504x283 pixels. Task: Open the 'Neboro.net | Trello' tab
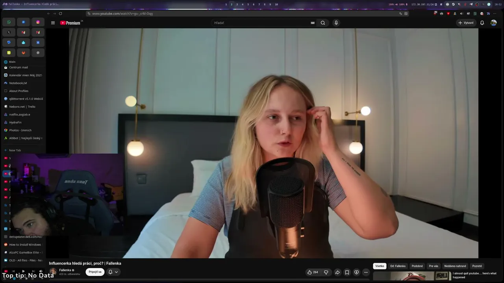pos(23,107)
